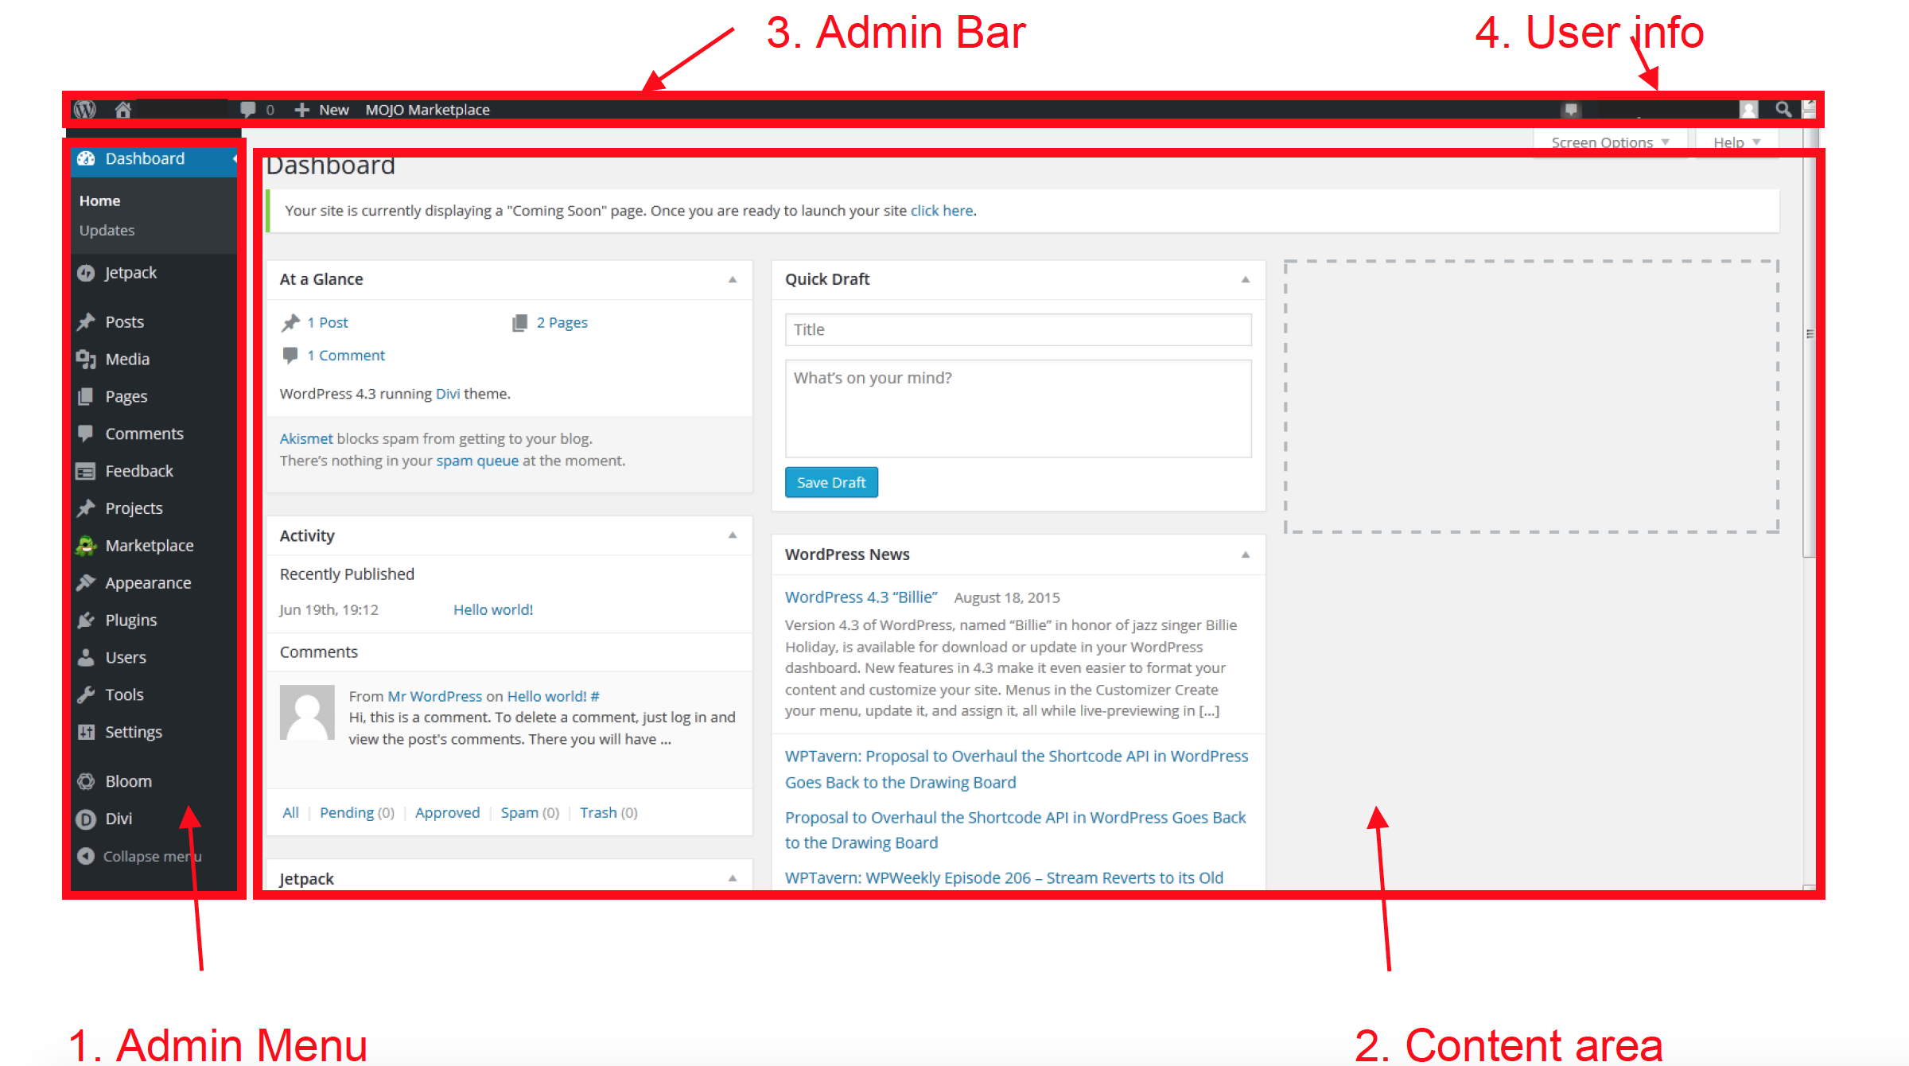
Task: Open the Appearance menu label
Action: point(148,583)
